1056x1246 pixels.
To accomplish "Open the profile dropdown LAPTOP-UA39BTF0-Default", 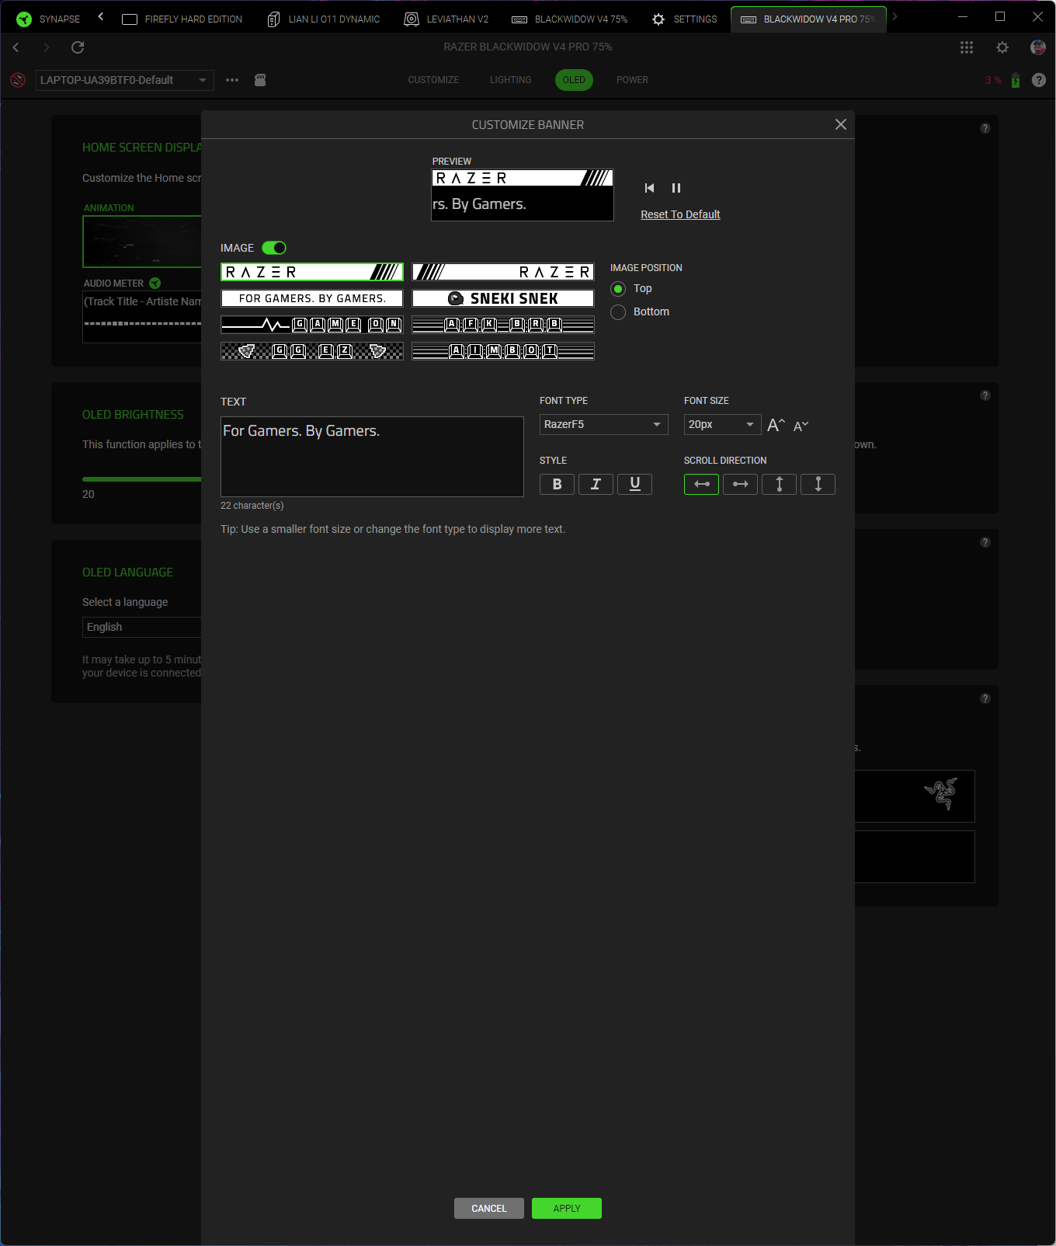I will pyautogui.click(x=124, y=80).
